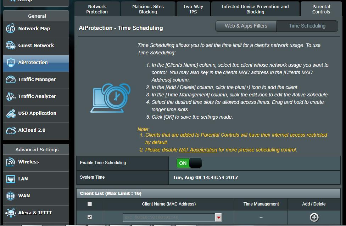Turn off Enable Time Scheduling switch
Image resolution: width=346 pixels, height=226 pixels.
coord(189,163)
